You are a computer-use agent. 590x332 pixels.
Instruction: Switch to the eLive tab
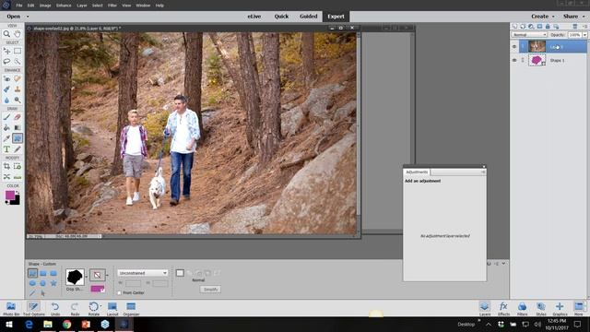tap(254, 17)
